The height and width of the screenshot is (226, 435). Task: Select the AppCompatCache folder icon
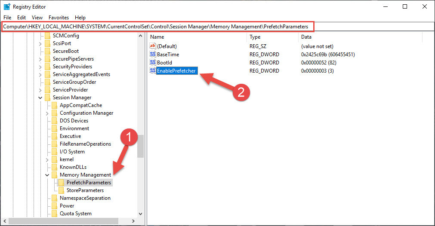[x=55, y=105]
